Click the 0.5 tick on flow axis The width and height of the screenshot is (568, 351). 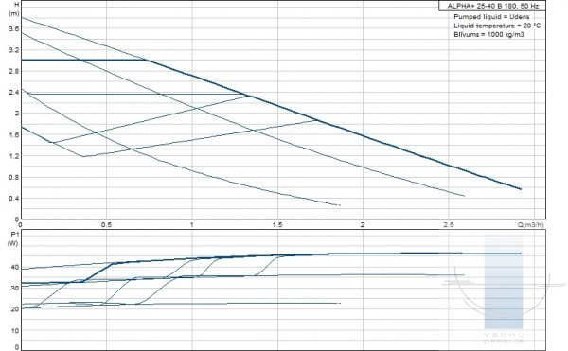click(x=106, y=225)
